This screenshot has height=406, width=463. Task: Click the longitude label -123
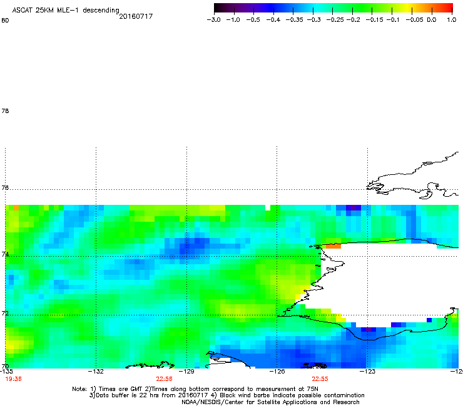tap(368, 372)
